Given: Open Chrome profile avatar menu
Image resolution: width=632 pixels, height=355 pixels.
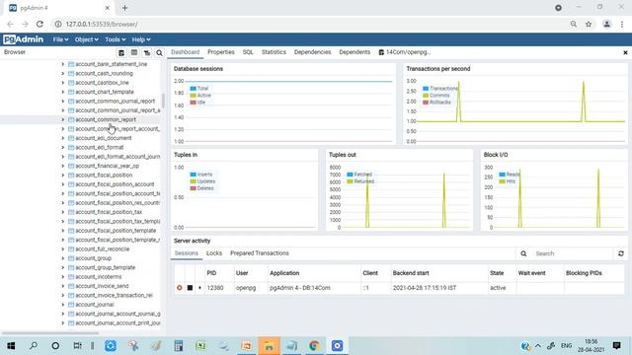Looking at the screenshot, I should 606,24.
